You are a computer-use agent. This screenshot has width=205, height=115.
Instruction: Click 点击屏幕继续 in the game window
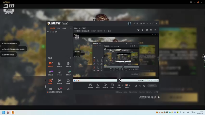[x=148, y=97]
